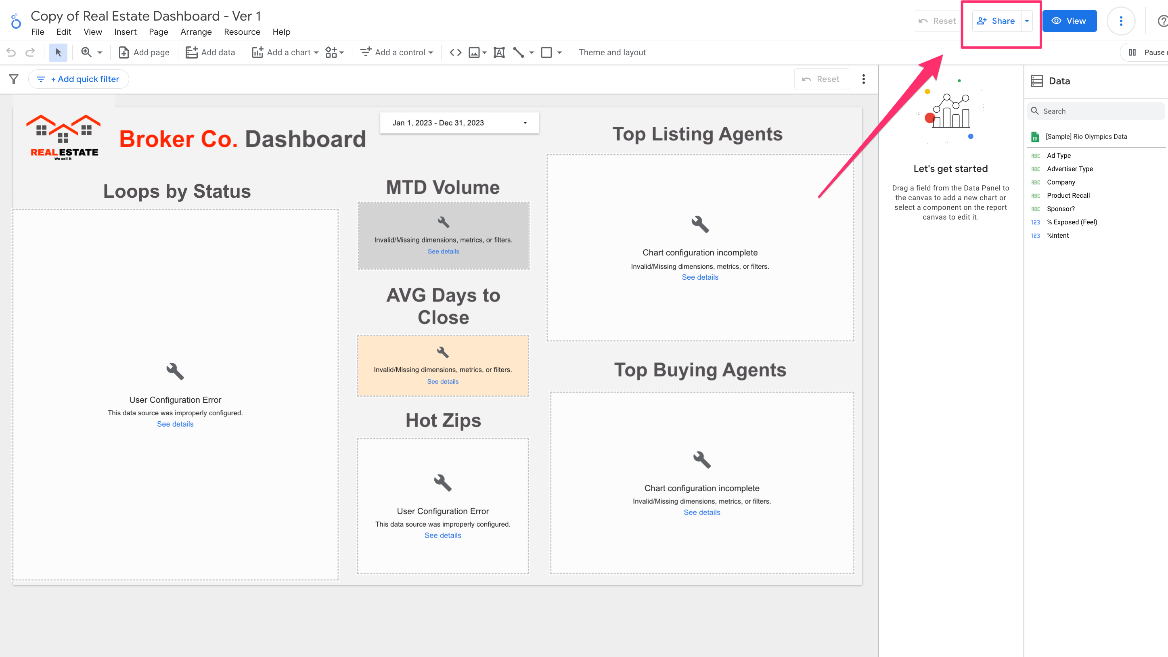Select the Undo icon in the toolbar
The height and width of the screenshot is (657, 1168).
click(x=11, y=52)
